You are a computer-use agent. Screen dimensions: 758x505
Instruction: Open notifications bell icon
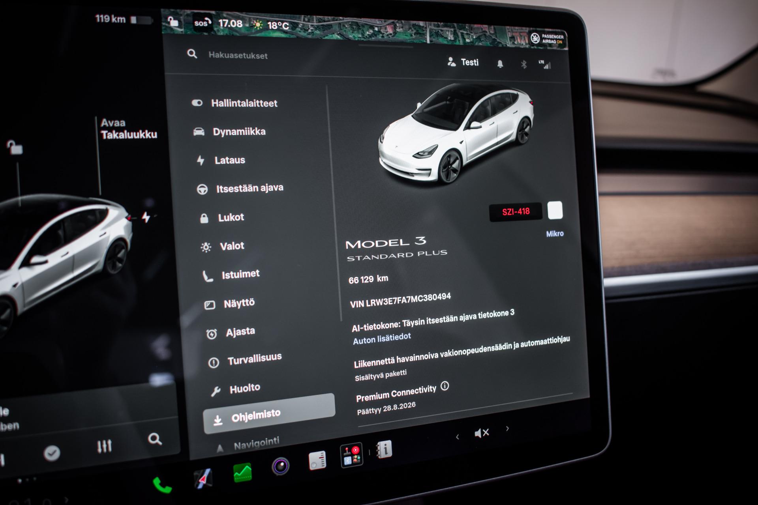(500, 64)
